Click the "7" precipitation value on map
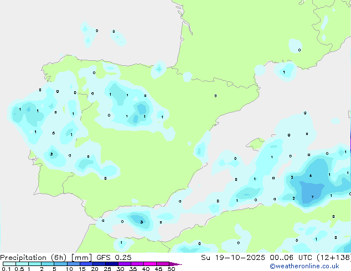The image size is (351, 271). point(312,197)
